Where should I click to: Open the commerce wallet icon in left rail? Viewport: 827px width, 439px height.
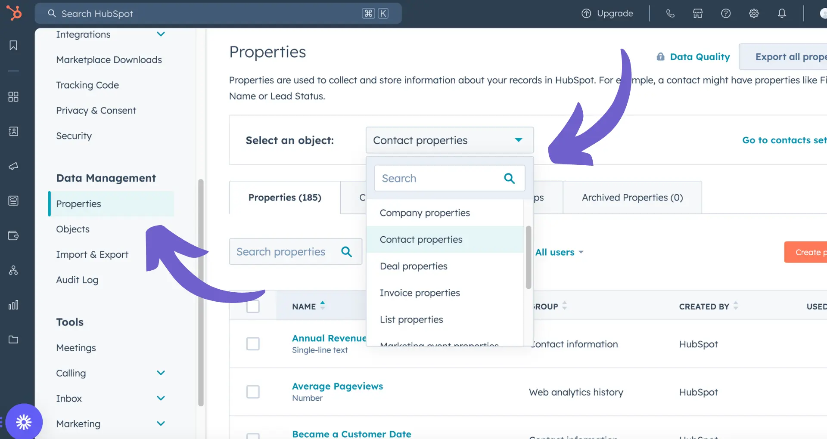point(13,235)
